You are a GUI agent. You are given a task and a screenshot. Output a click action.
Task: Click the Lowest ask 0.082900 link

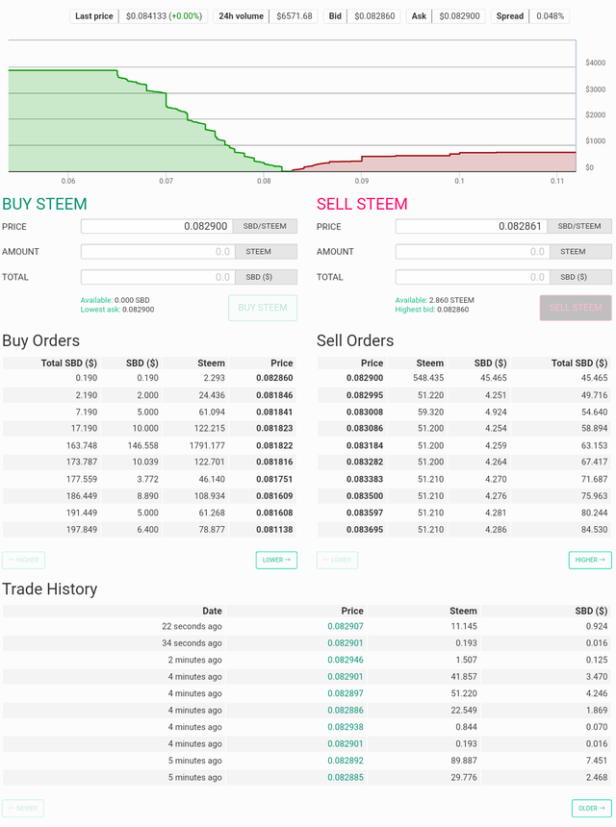(117, 310)
